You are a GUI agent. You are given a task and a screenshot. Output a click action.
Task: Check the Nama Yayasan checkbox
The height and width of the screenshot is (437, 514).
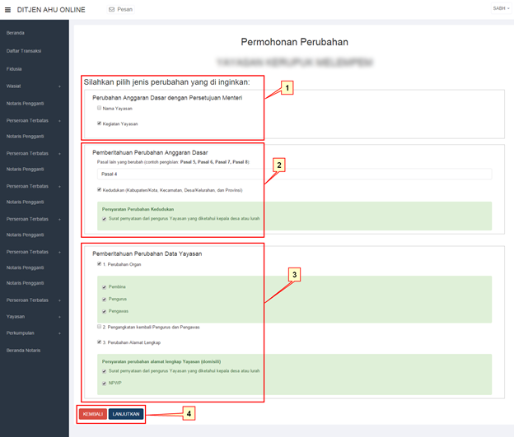point(100,108)
